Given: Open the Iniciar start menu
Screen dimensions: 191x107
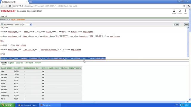Looking at the screenshot, I should click(7, 105).
